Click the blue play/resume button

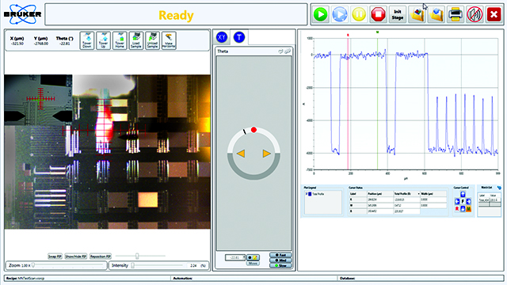point(340,14)
